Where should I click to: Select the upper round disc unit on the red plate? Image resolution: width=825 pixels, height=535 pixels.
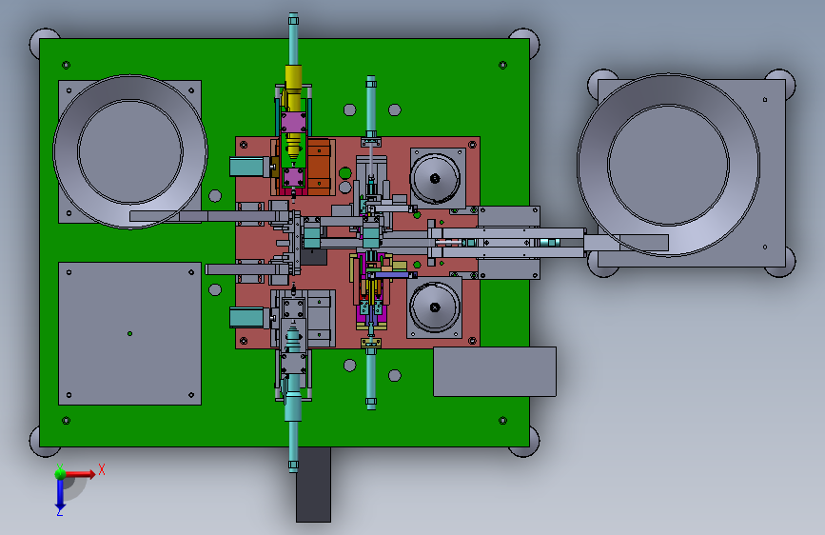tap(435, 179)
